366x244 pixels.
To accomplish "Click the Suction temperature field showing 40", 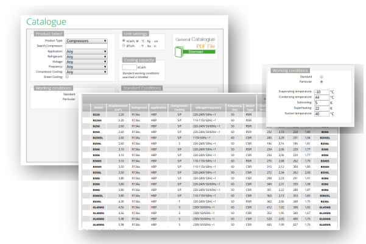I will coord(322,114).
